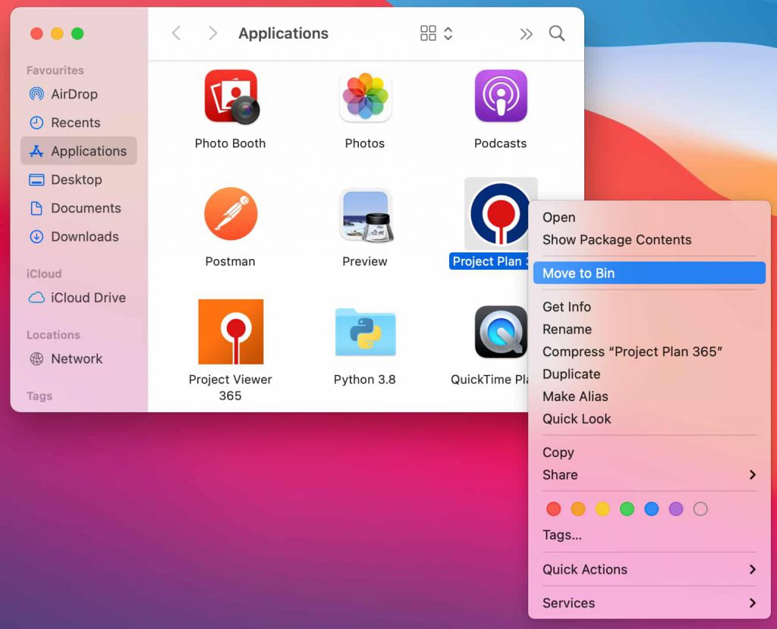Select the QuickTime Player icon

[501, 332]
